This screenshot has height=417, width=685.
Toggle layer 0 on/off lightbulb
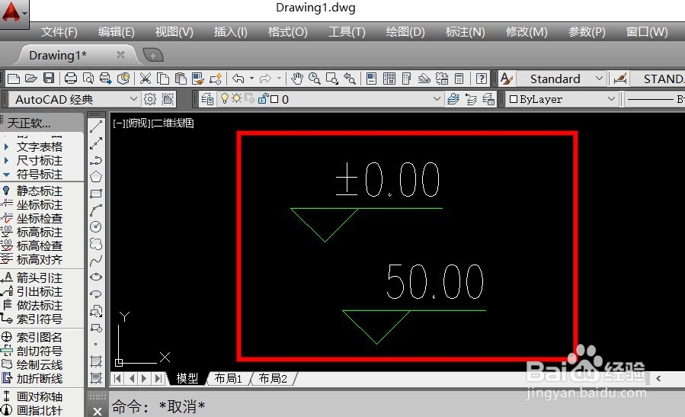pyautogui.click(x=225, y=99)
